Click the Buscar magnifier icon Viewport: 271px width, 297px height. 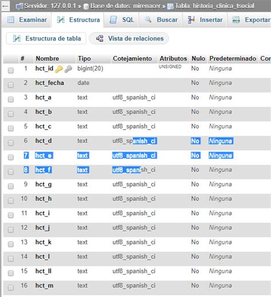click(148, 19)
